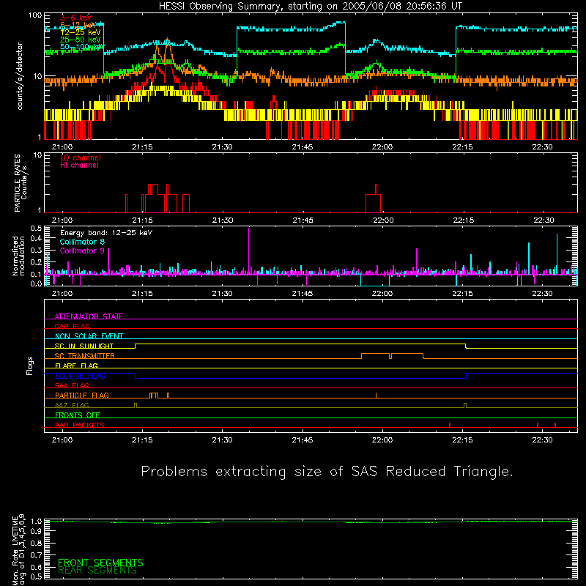This screenshot has width=586, height=586.
Task: Click the LO channel legend label
Action: click(81, 157)
